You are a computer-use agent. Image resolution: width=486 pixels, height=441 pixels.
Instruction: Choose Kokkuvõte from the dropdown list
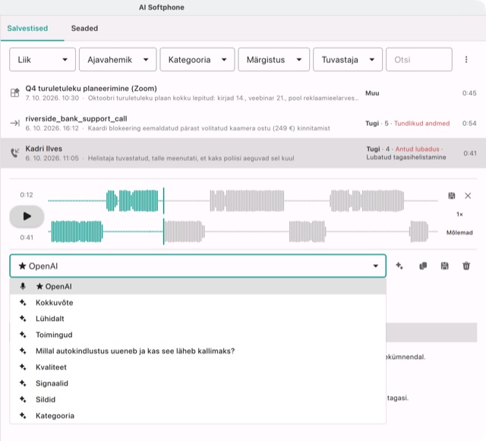(x=197, y=302)
